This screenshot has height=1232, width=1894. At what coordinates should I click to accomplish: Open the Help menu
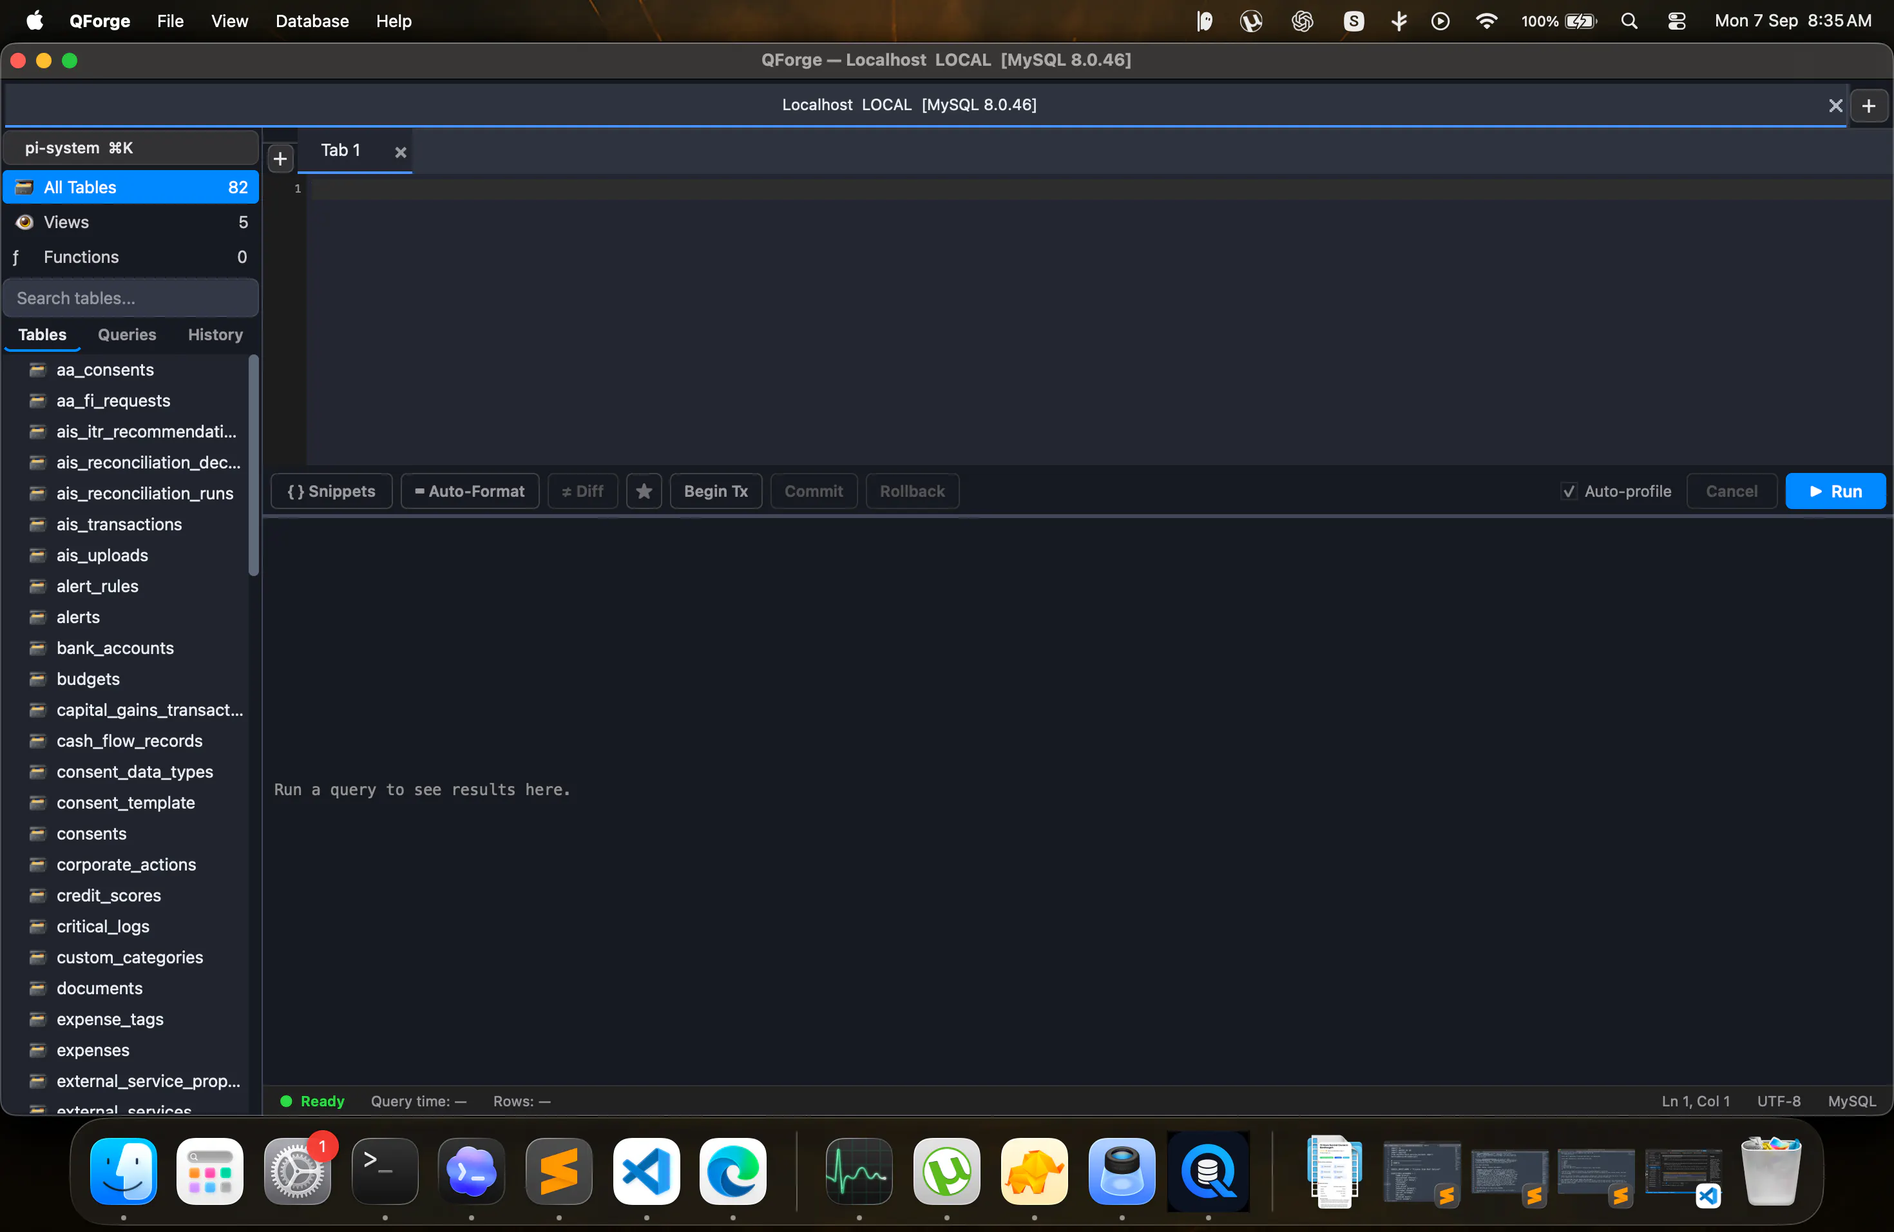[393, 21]
